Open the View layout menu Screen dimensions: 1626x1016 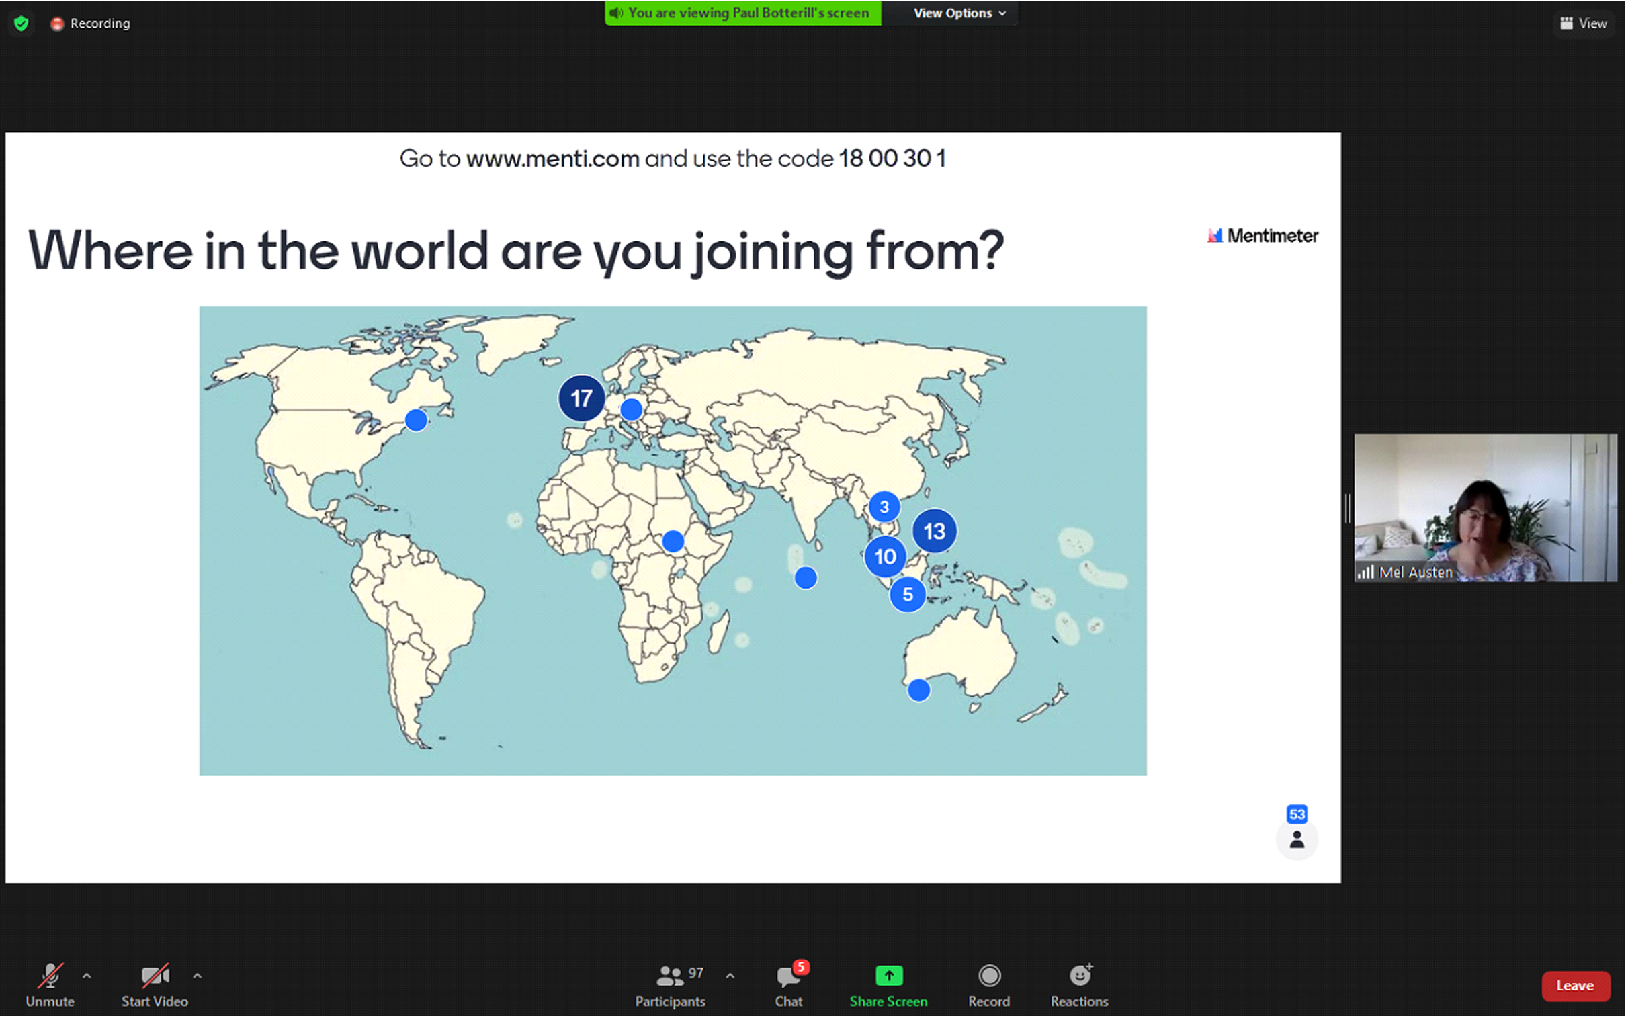1583,24
